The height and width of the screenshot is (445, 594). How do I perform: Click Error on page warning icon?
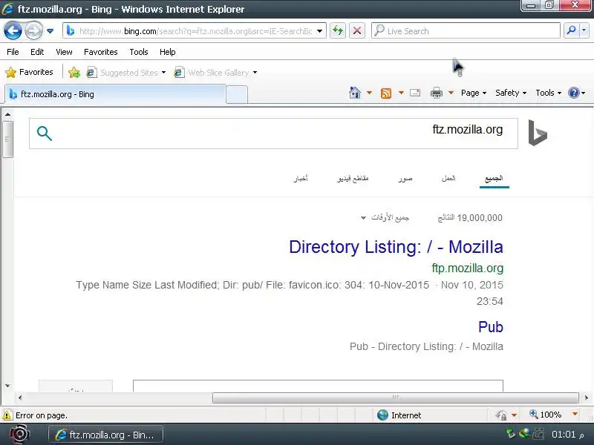[7, 415]
